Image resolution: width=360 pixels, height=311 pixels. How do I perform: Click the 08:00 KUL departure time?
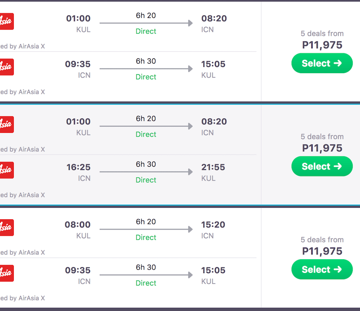78,225
